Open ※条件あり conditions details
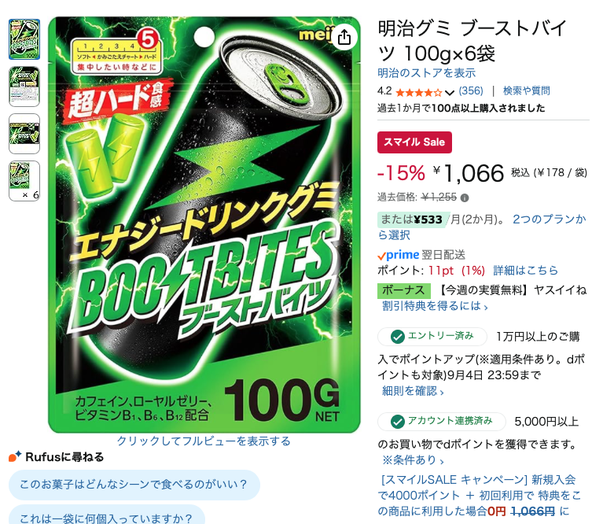Image resolution: width=603 pixels, height=524 pixels. point(413,460)
